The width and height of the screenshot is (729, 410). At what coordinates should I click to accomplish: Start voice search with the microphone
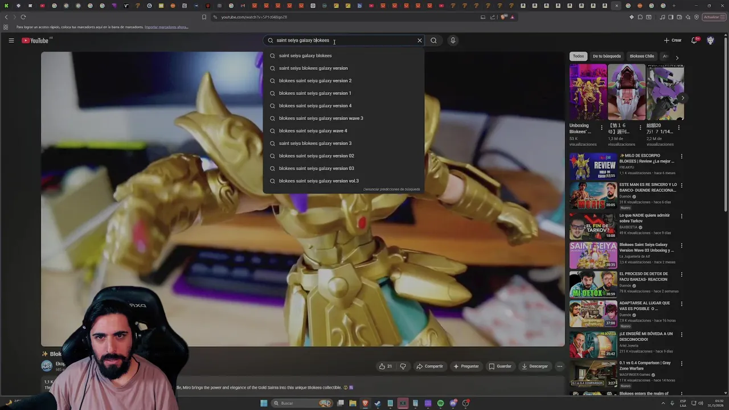click(x=453, y=40)
